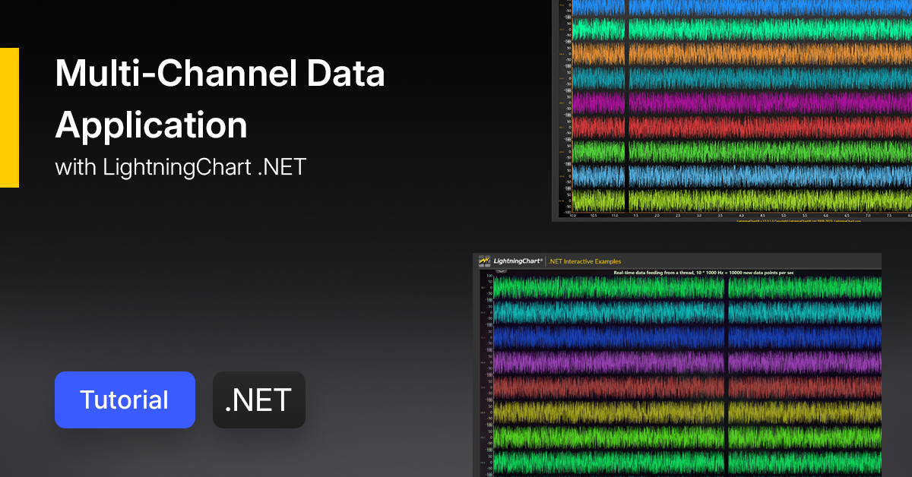Click the magenta channel trace in upper chart
Viewport: 912px width, 477px height.
coord(741,103)
